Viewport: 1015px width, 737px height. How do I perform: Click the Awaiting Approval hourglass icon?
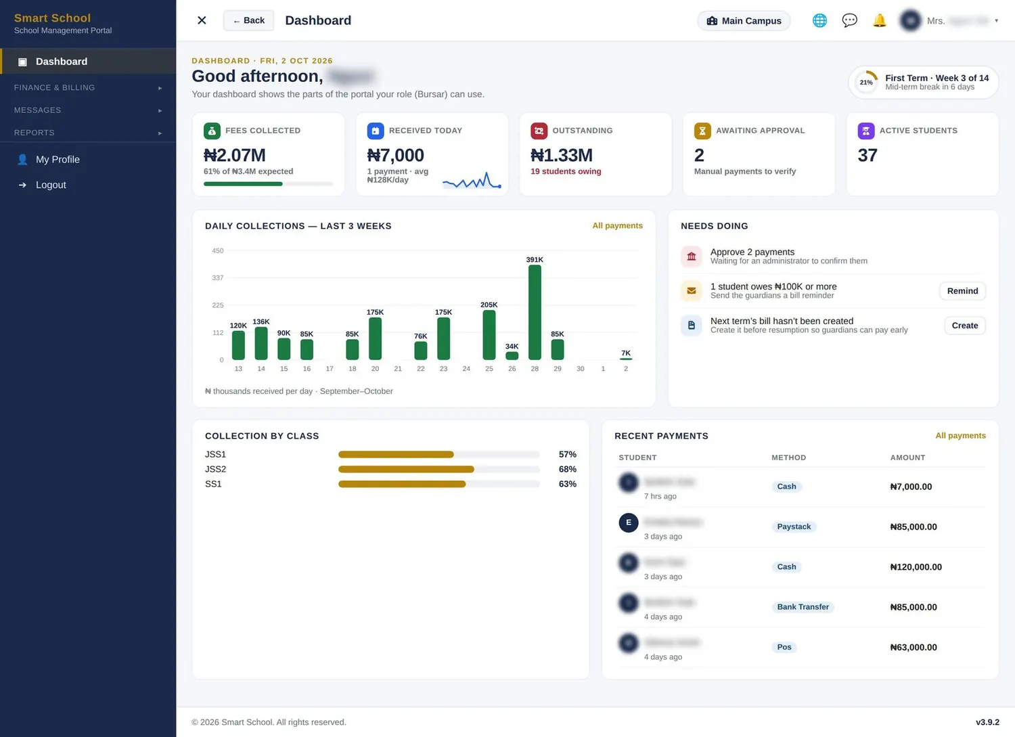pos(702,131)
